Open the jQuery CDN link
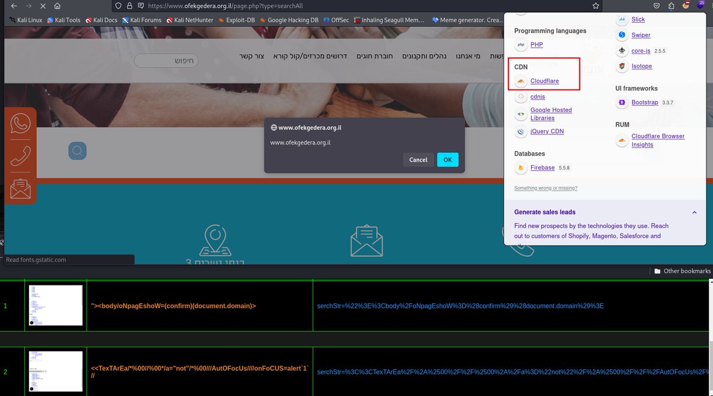Viewport: 713px width, 396px height. coord(547,131)
